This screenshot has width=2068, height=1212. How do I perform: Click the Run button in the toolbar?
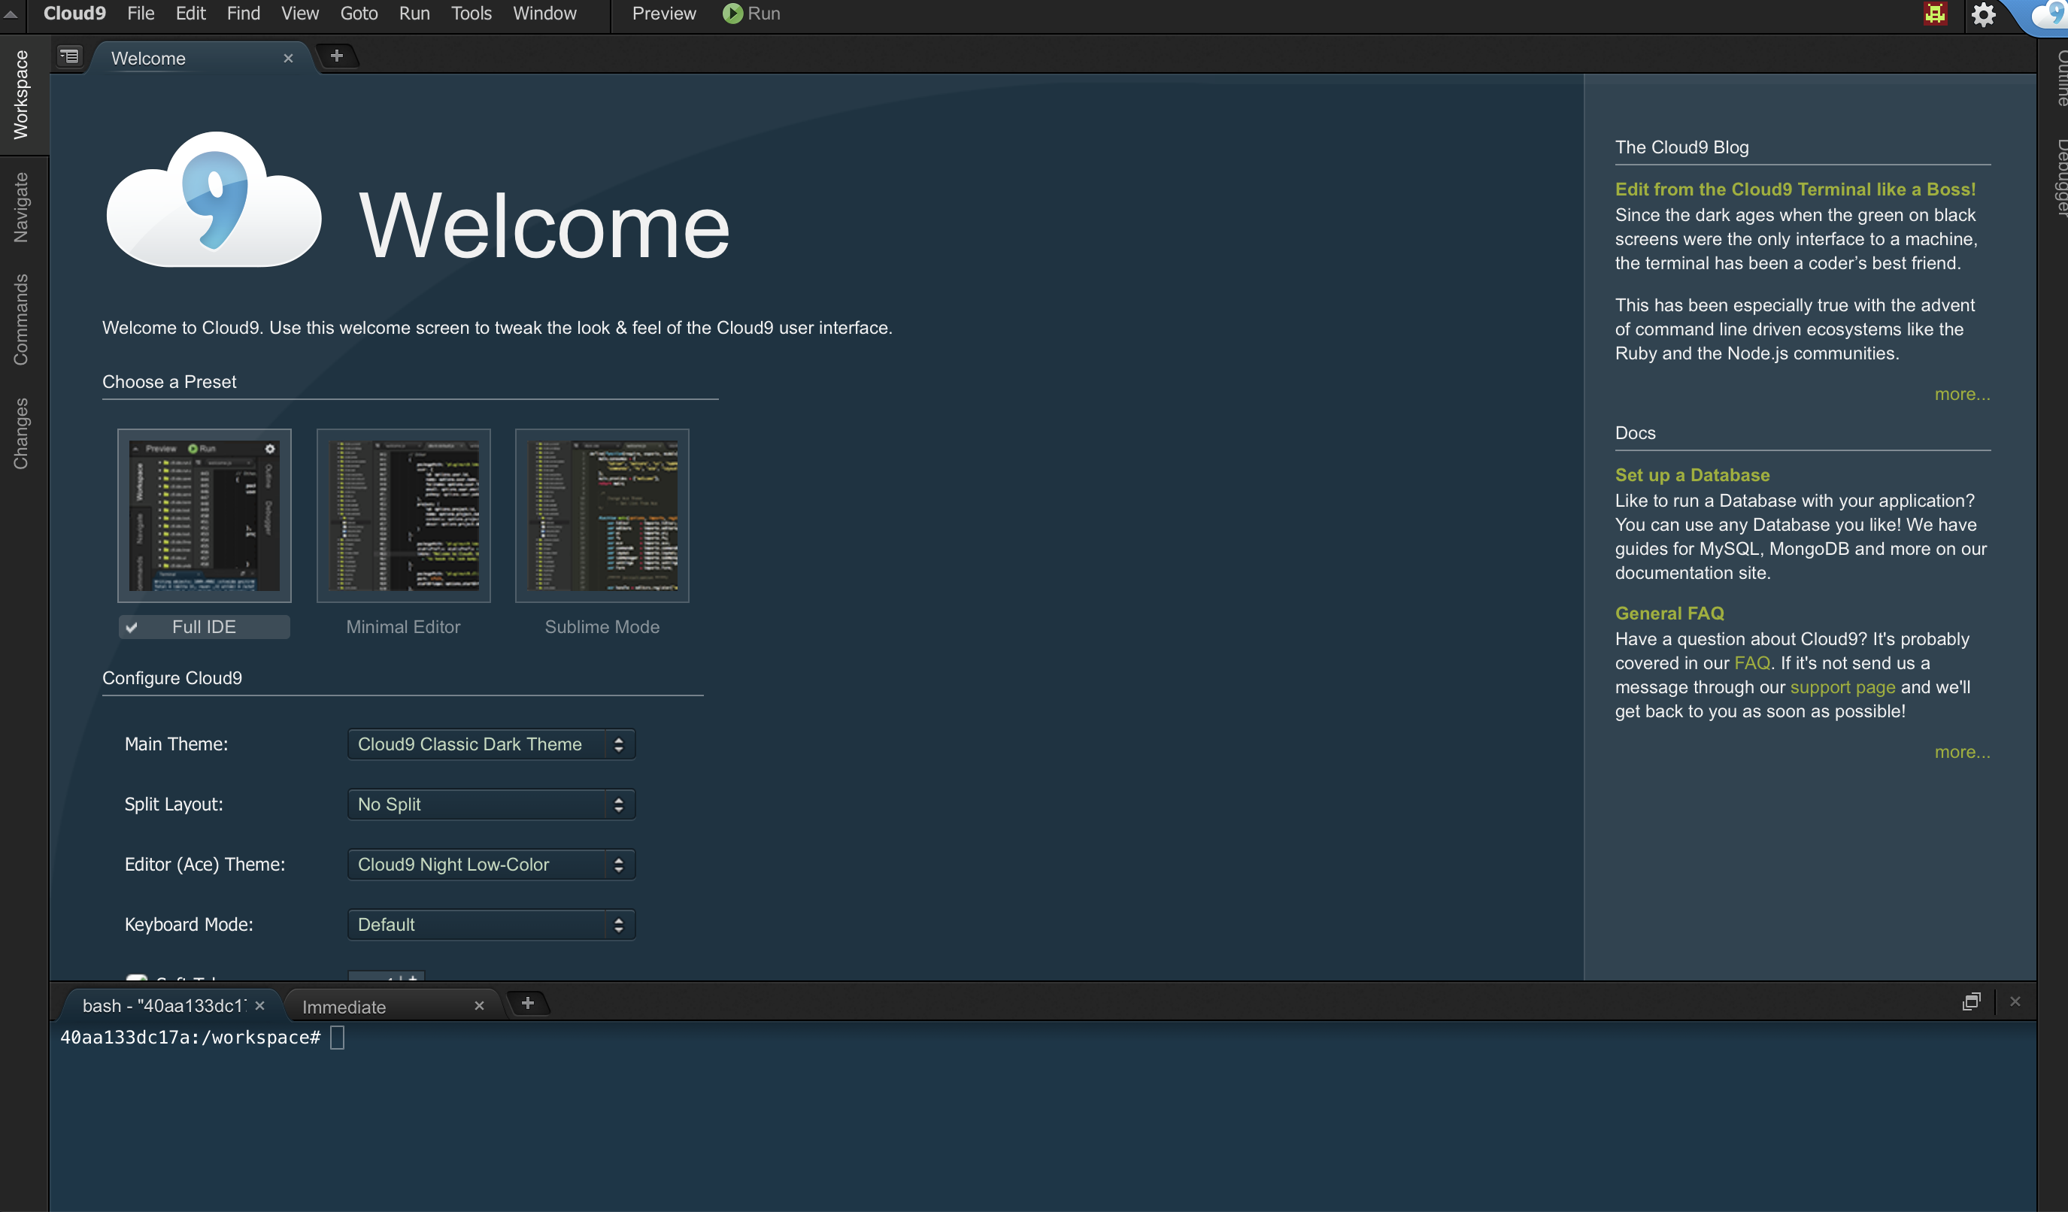tap(750, 13)
